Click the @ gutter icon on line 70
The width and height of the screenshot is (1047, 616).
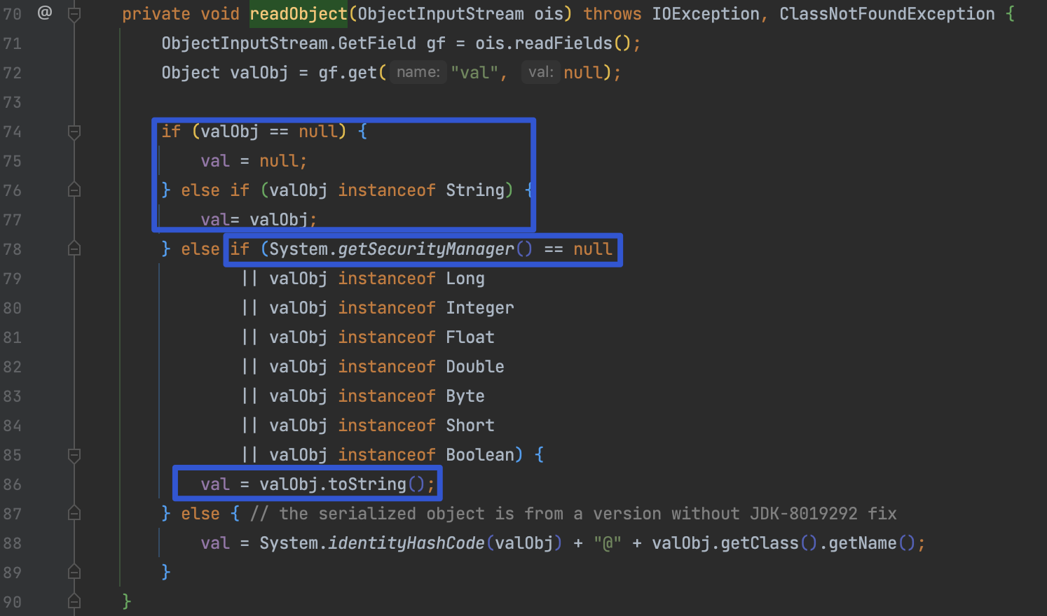[x=45, y=13]
